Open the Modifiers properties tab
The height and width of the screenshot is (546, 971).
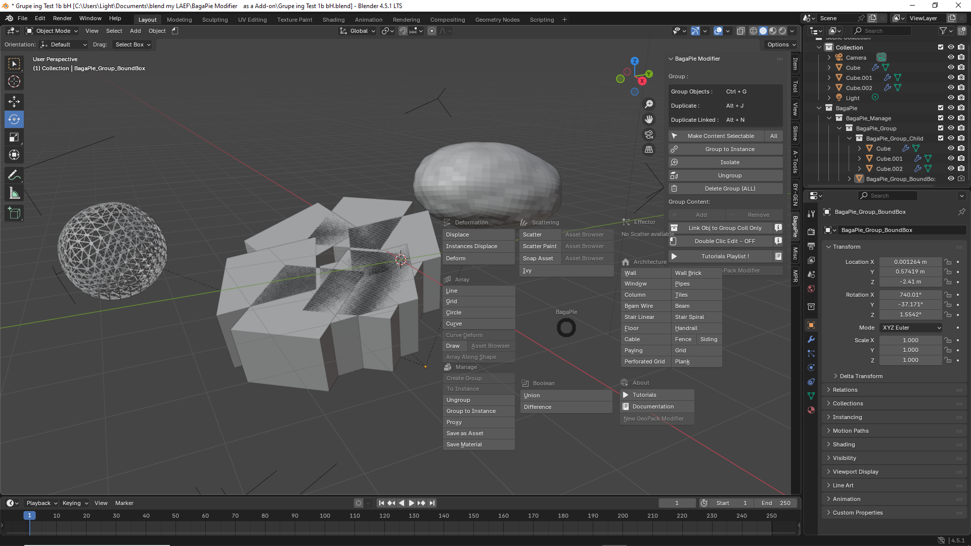pos(811,339)
